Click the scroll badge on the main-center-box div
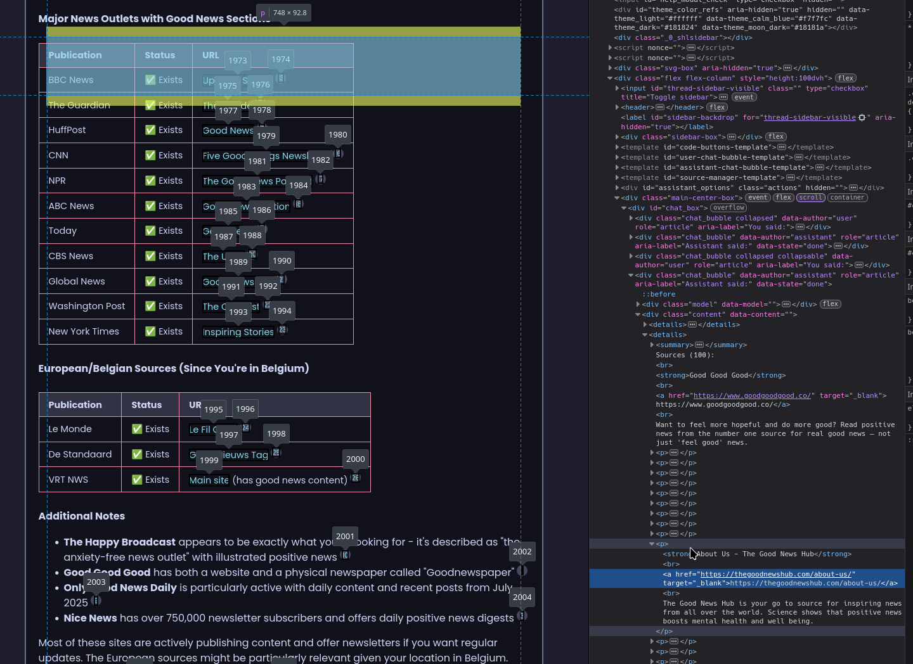The height and width of the screenshot is (664, 913). pos(811,198)
